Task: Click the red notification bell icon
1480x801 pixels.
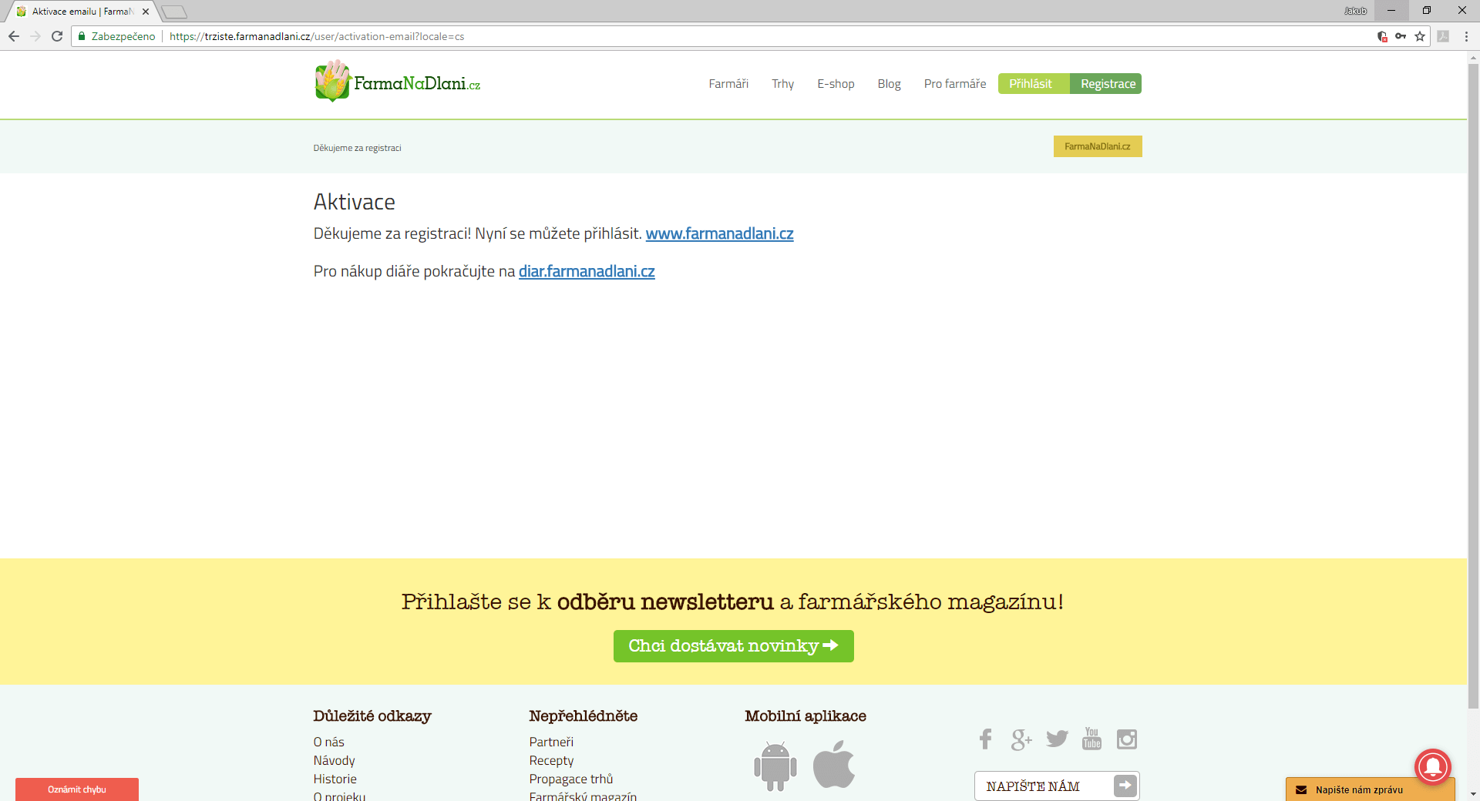Action: point(1432,766)
